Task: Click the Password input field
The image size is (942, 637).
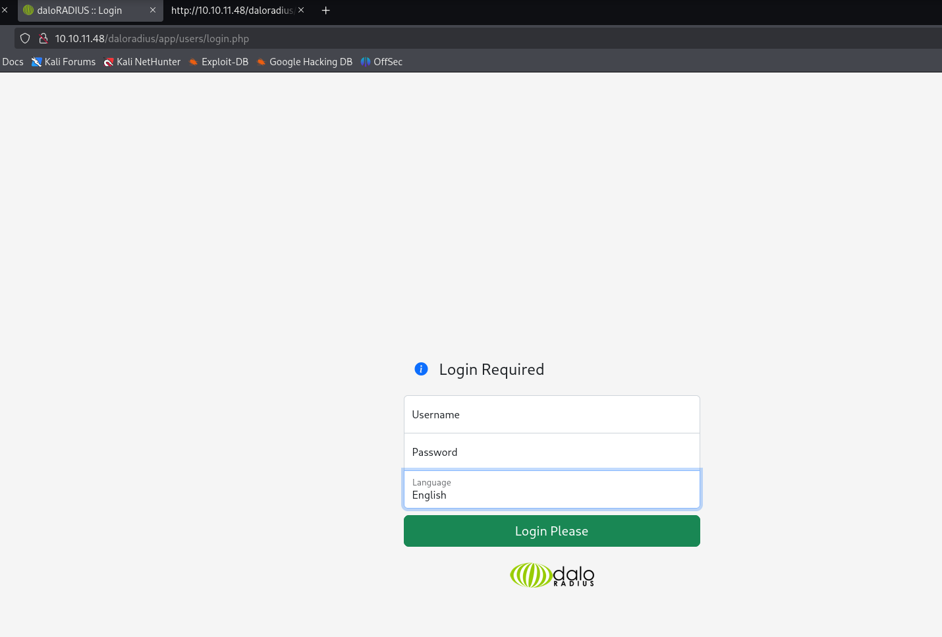Action: click(x=552, y=452)
